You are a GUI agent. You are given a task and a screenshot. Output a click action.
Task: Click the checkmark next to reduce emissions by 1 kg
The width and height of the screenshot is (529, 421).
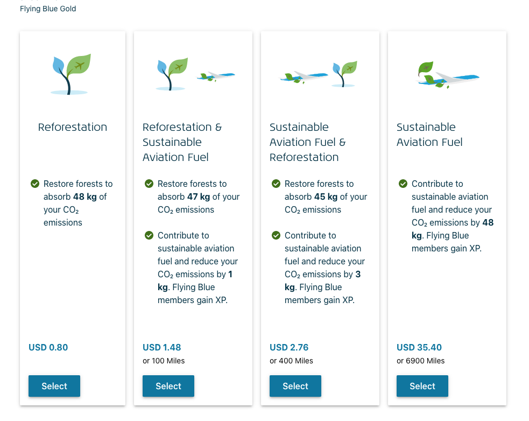tap(149, 236)
